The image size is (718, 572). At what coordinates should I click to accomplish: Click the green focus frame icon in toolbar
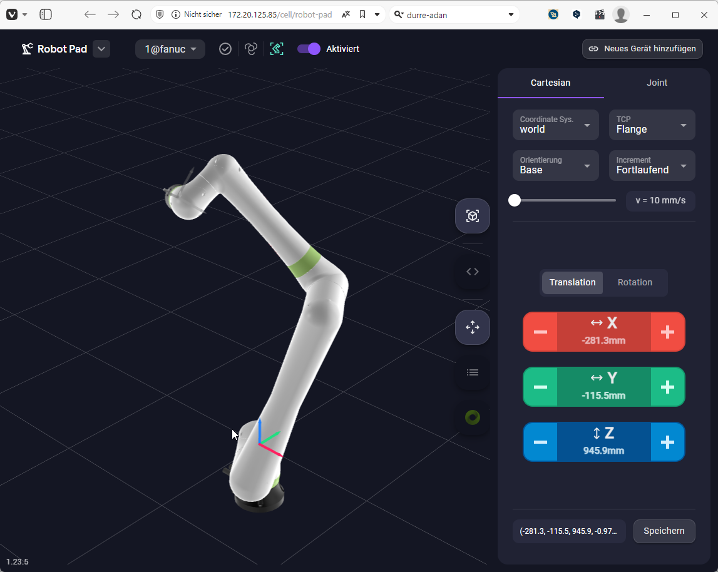[x=277, y=49]
